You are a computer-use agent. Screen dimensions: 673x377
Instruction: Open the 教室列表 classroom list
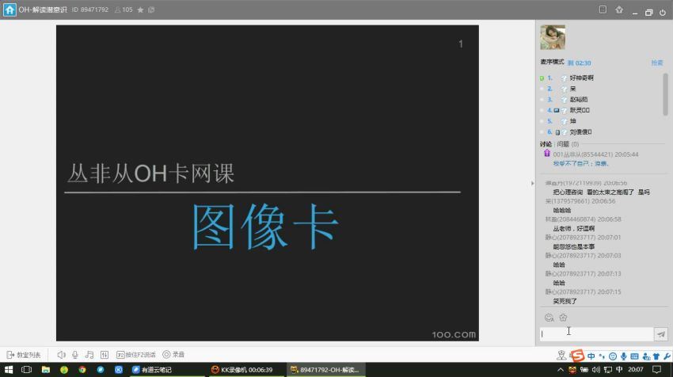coord(24,355)
